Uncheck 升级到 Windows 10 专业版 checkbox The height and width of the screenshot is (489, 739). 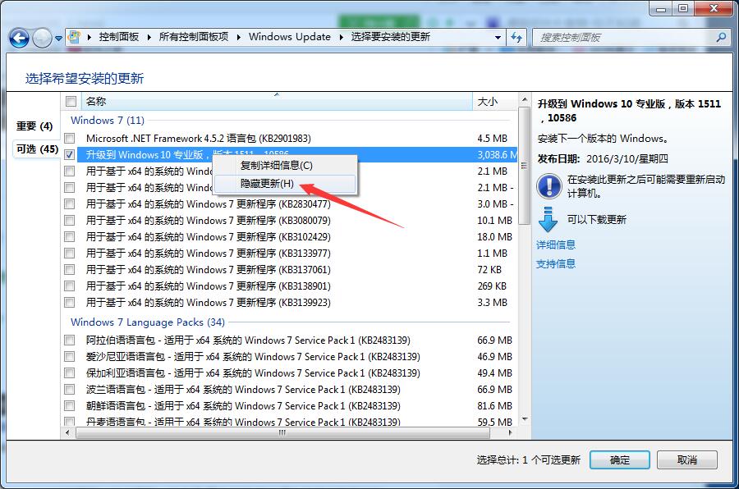coord(70,154)
